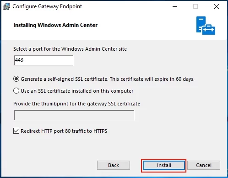Go Back to the previous step
Screen dimensions: 228x178
click(x=114, y=165)
